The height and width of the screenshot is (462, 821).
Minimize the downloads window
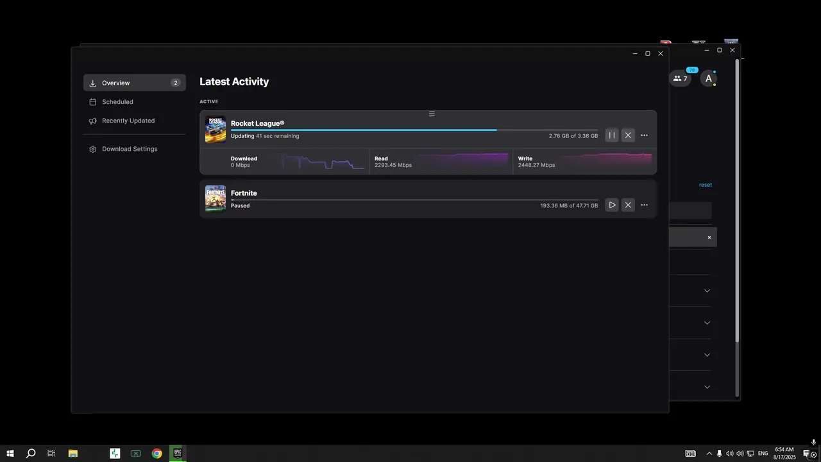[635, 53]
